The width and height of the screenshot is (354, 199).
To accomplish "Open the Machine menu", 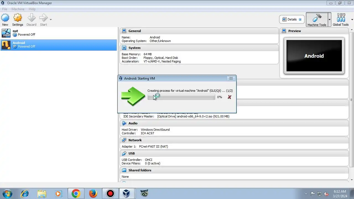I will 18,9.
